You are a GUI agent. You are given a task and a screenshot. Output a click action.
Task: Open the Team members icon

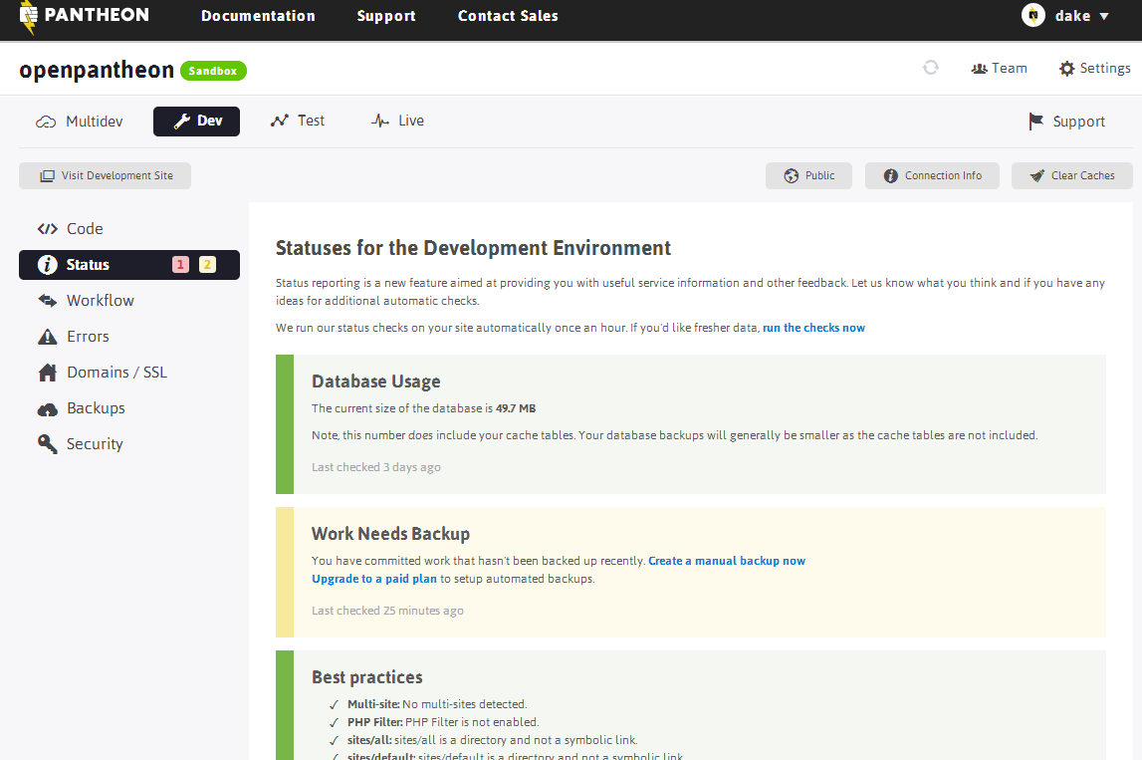point(979,69)
